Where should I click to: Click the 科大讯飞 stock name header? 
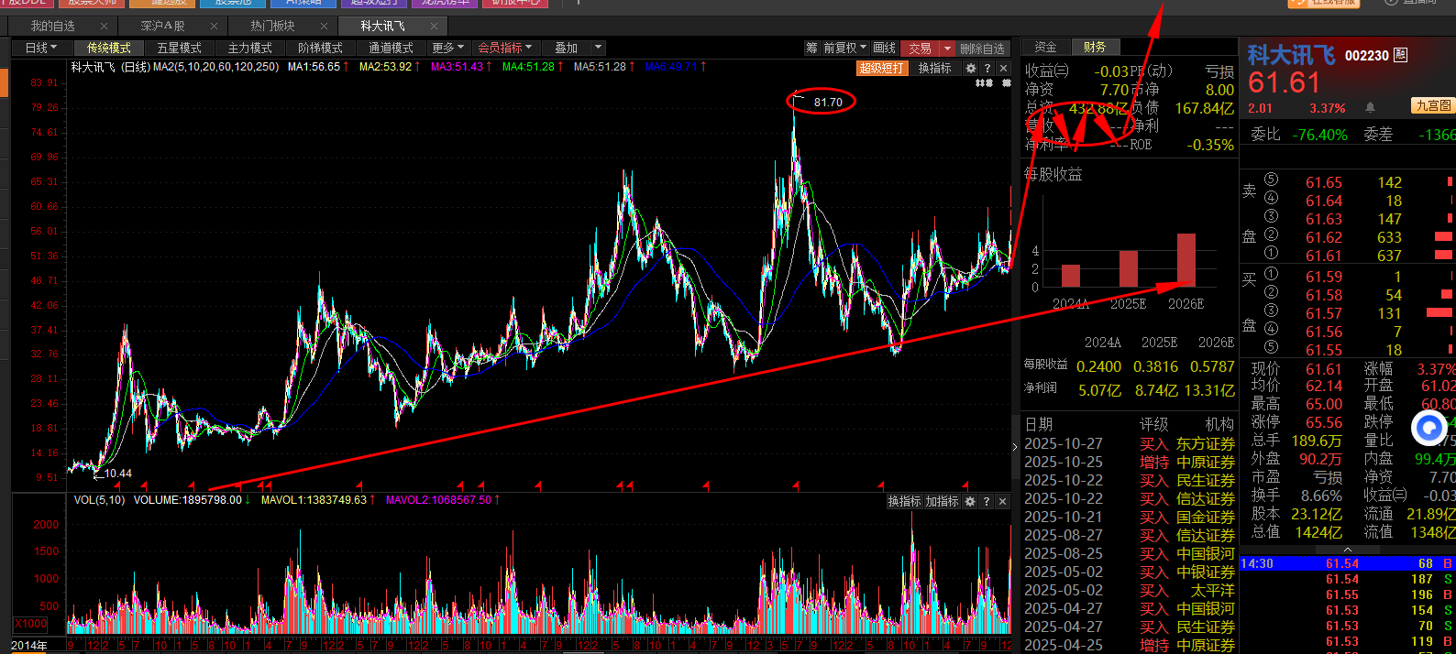(x=1292, y=56)
